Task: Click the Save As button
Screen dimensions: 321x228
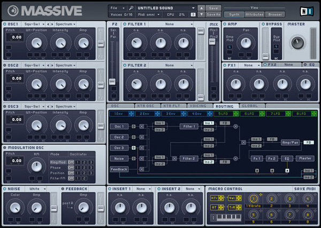Action: coord(213,15)
